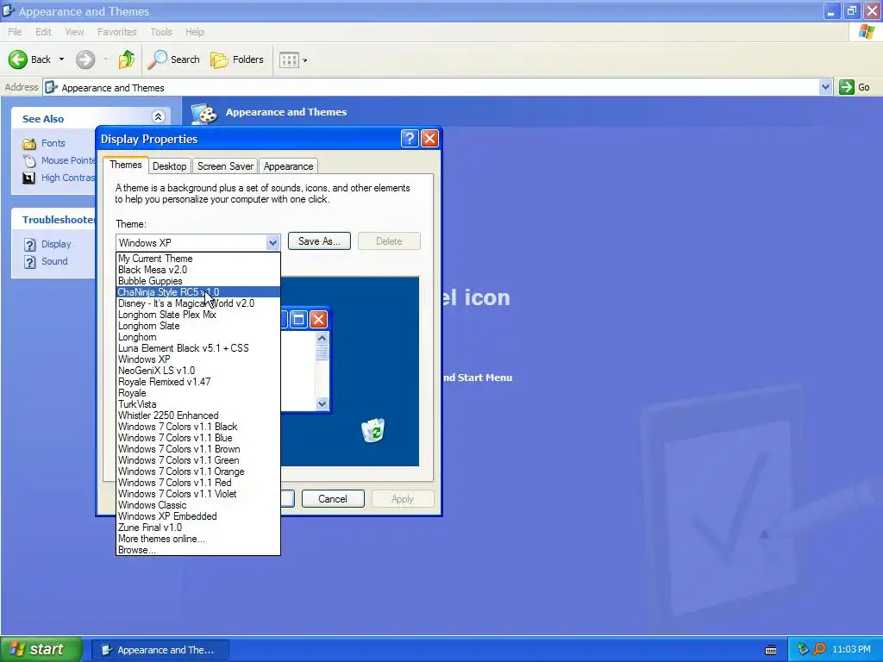
Task: Click the address bar text field
Action: point(433,87)
